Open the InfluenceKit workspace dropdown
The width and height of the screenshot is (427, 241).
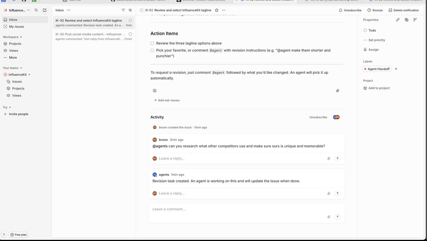(17, 10)
